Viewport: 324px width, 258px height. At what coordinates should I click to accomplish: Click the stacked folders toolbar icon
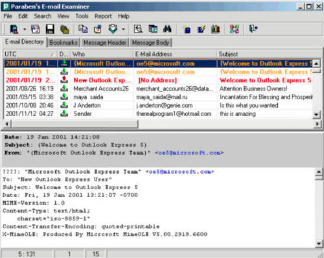click(x=65, y=29)
